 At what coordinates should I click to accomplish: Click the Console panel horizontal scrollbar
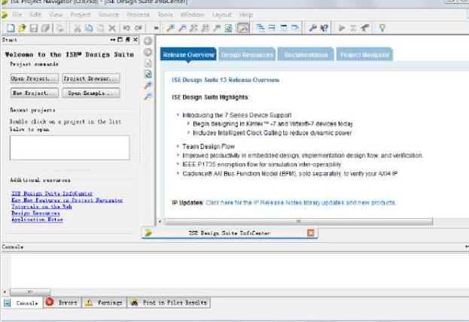click(x=30, y=291)
